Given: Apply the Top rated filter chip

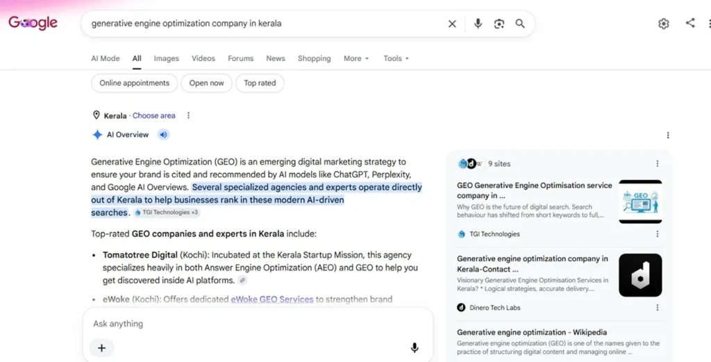Looking at the screenshot, I should click(x=260, y=83).
